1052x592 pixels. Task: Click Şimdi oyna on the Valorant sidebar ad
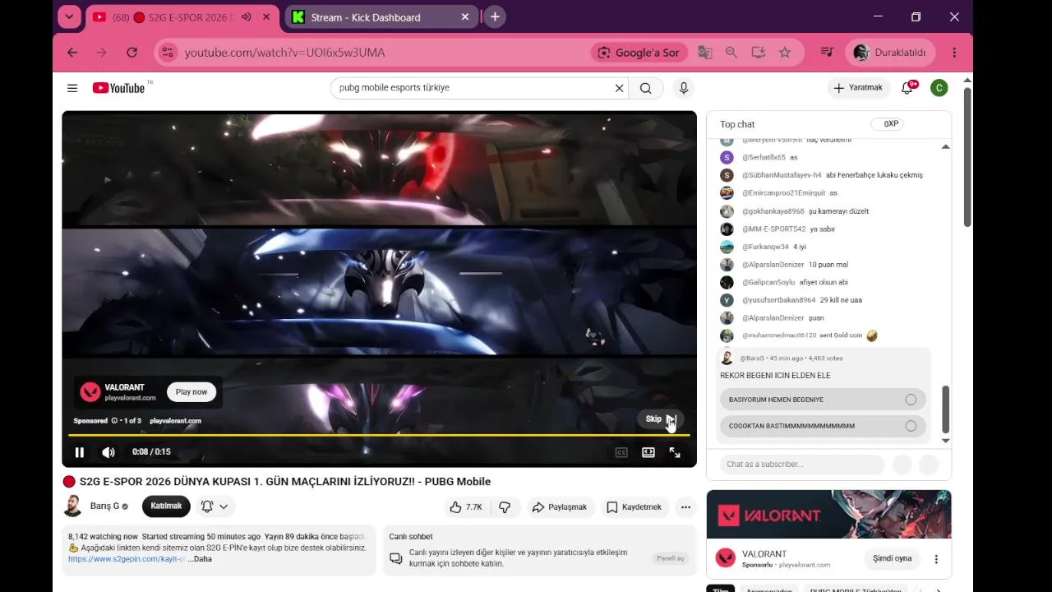point(893,559)
